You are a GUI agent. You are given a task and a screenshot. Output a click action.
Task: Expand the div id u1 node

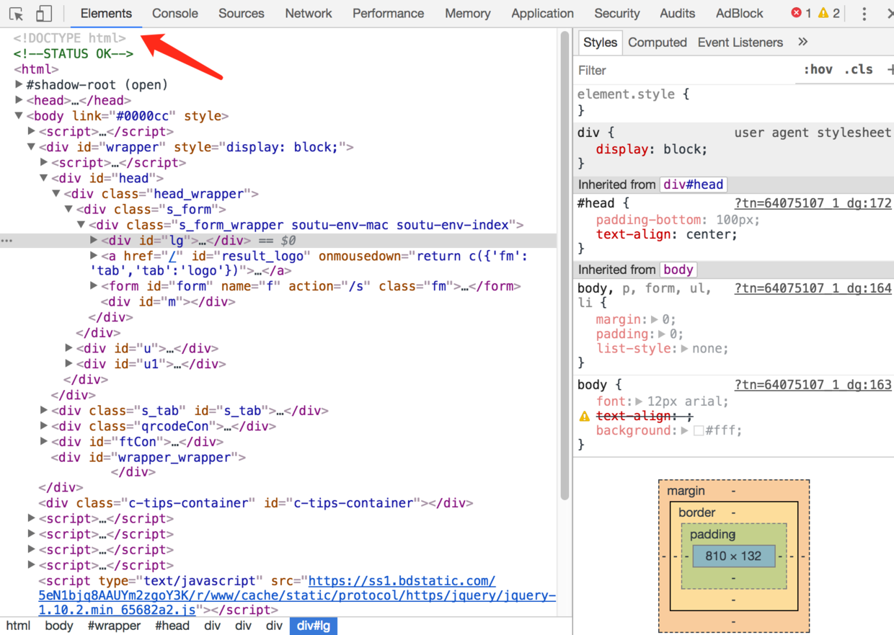point(69,364)
